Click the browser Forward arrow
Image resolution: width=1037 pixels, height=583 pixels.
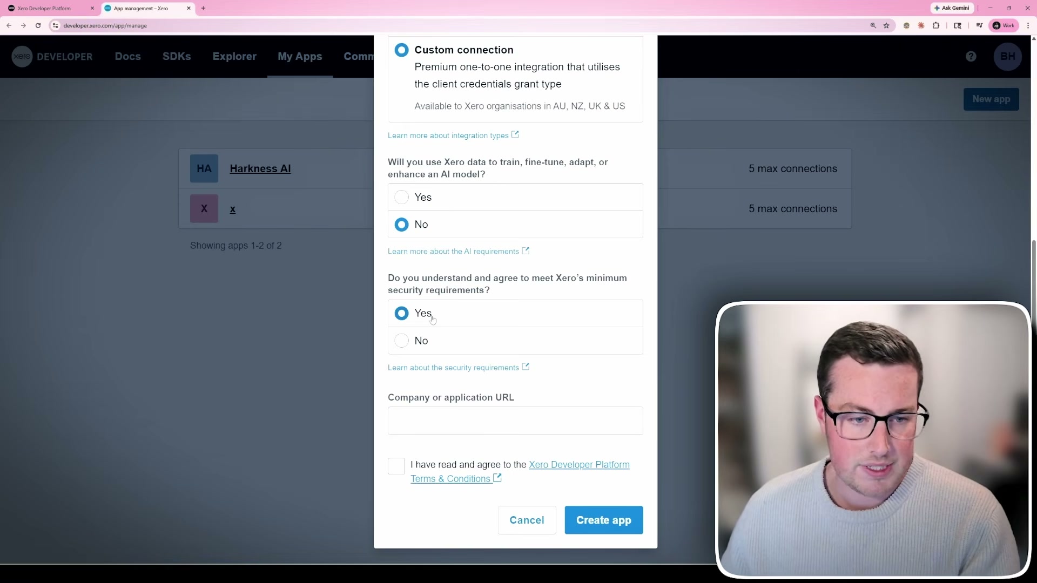click(23, 25)
